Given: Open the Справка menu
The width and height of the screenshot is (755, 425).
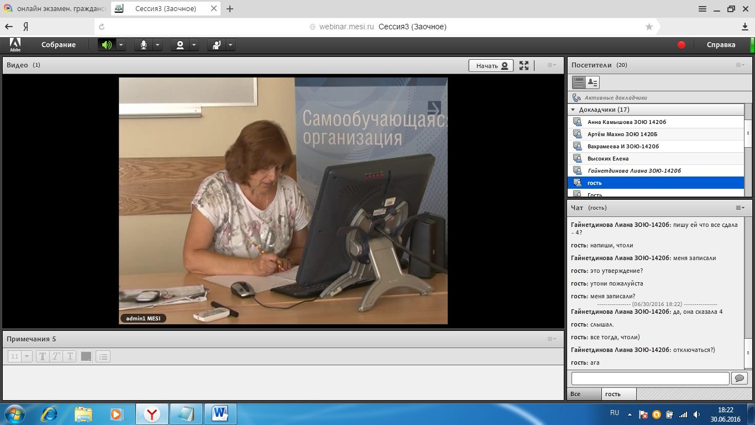Looking at the screenshot, I should tap(721, 45).
